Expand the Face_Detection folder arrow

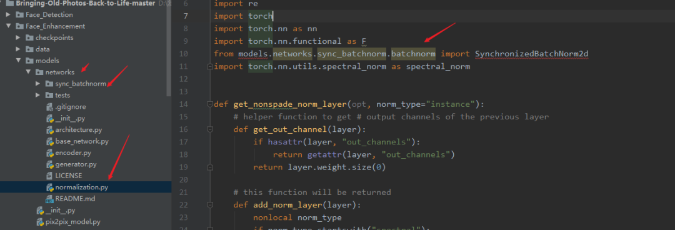tap(8, 14)
